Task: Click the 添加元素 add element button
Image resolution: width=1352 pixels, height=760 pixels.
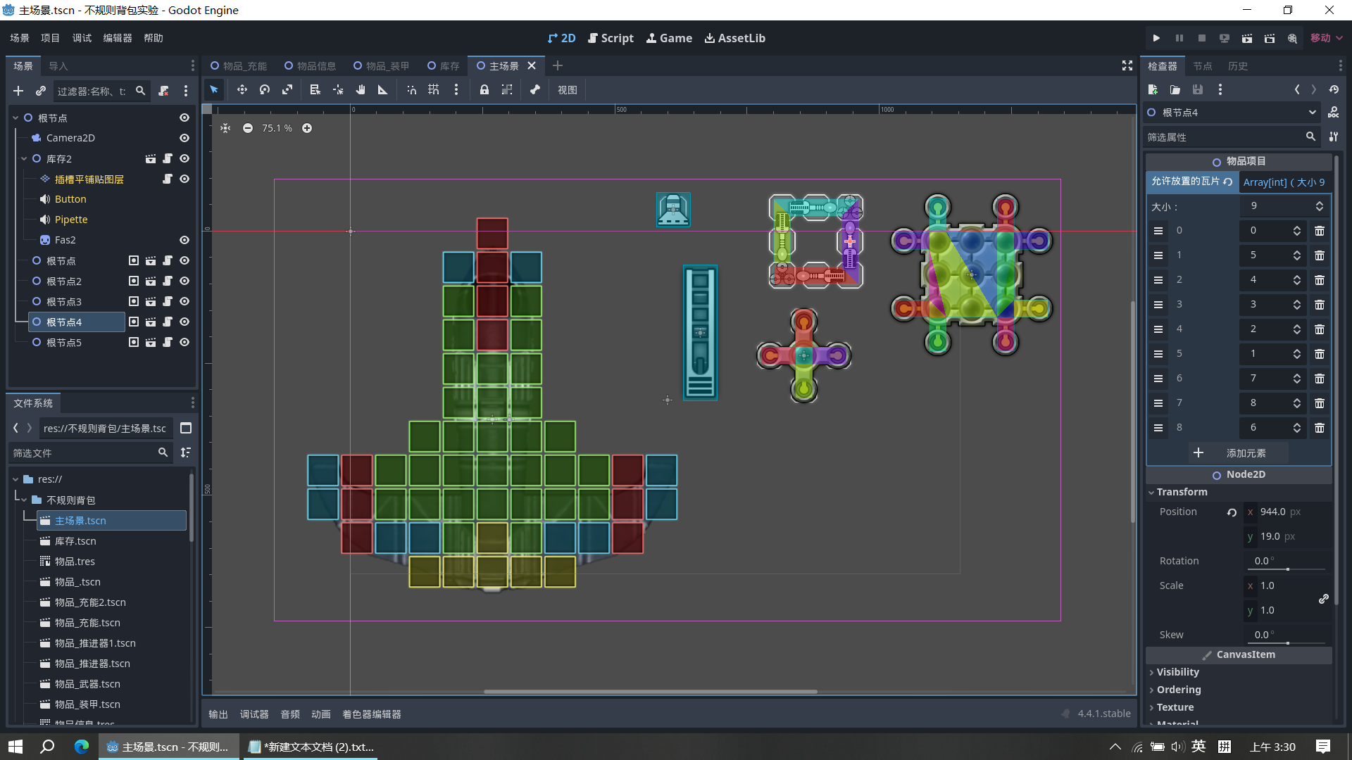Action: [1239, 453]
